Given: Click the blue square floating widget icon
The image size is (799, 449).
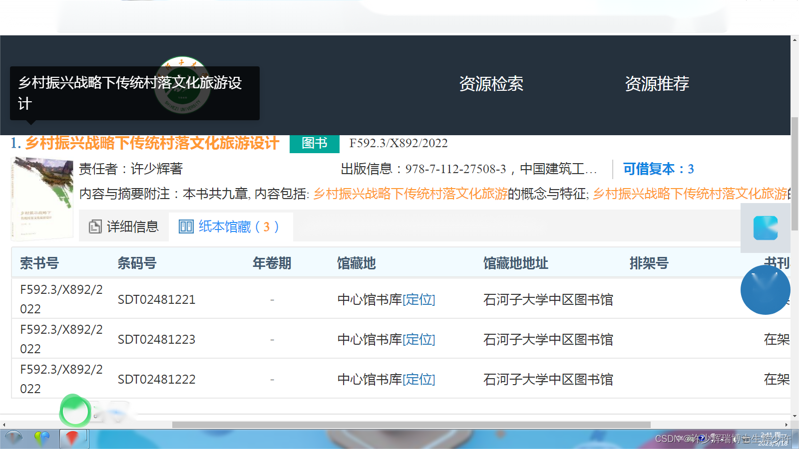Looking at the screenshot, I should 766,228.
